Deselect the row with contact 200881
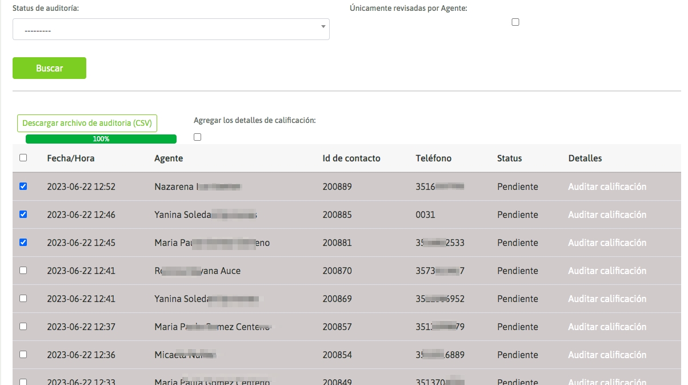The image size is (688, 385). (23, 243)
